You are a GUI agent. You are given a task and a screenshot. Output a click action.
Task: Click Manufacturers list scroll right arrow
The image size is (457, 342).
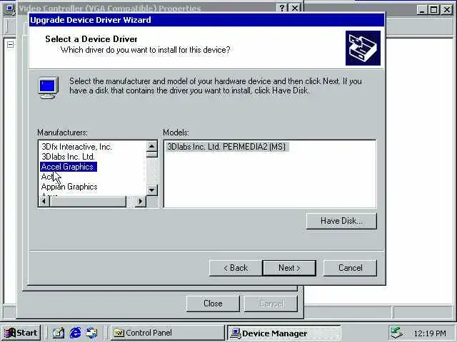click(141, 201)
